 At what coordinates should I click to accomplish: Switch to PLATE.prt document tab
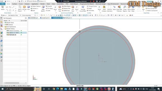click(x=68, y=18)
